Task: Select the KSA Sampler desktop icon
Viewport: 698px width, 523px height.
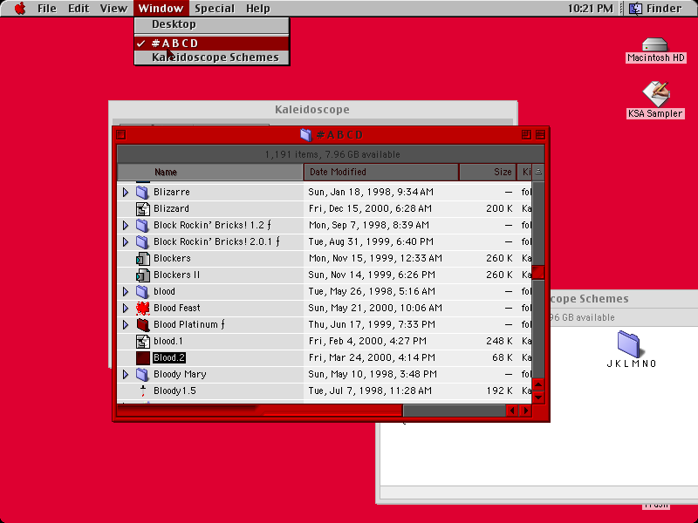Action: coord(656,93)
